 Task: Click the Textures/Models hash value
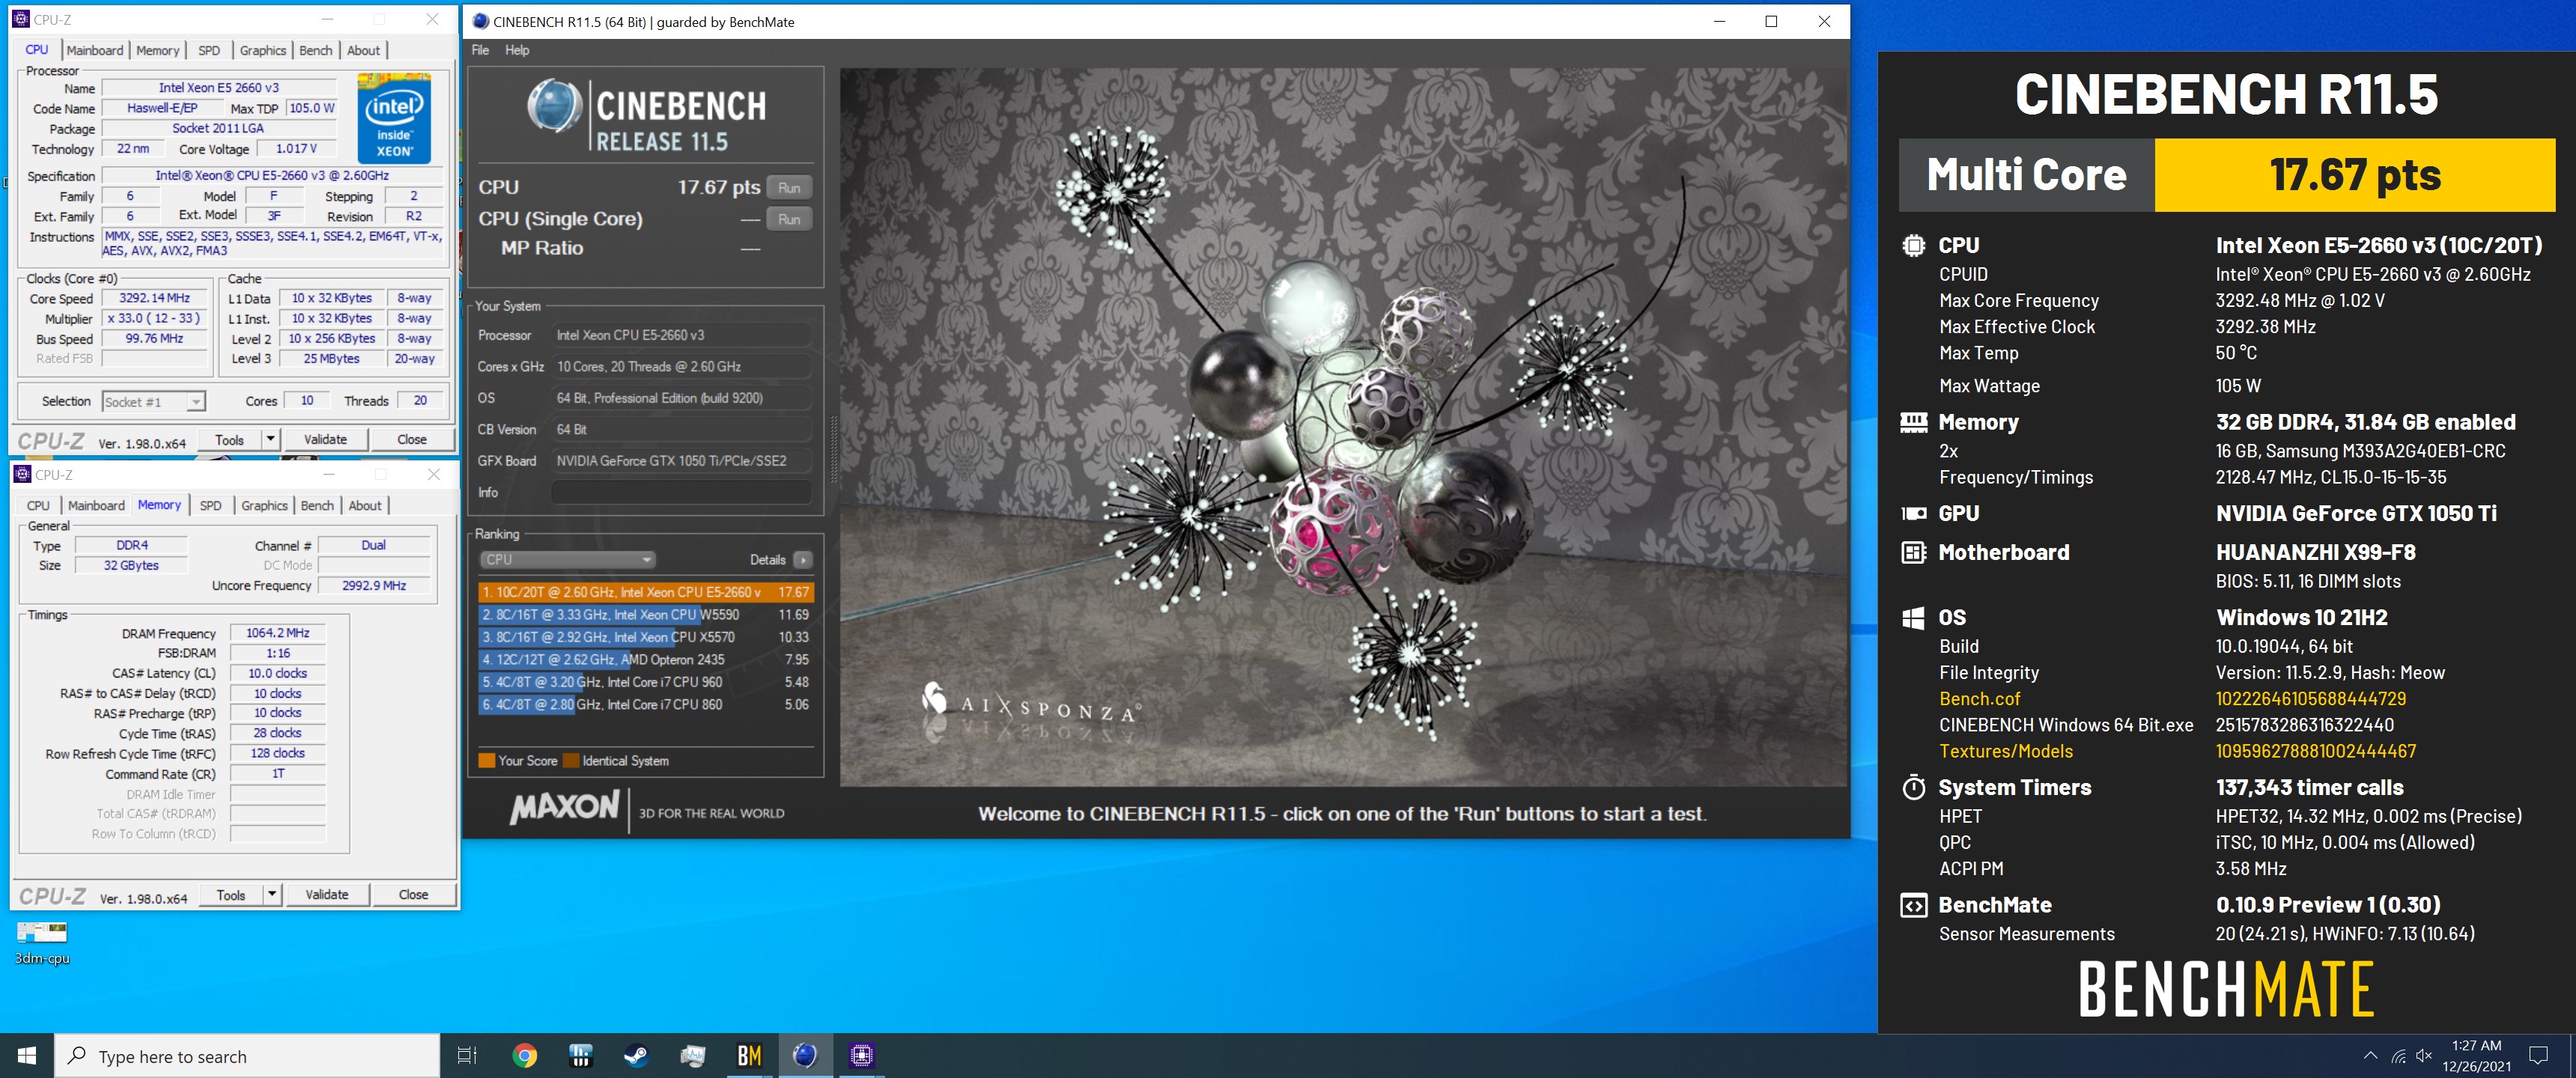click(2315, 751)
